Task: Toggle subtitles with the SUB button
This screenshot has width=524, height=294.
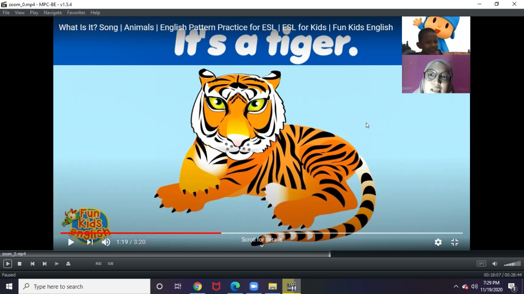Action: (x=110, y=264)
